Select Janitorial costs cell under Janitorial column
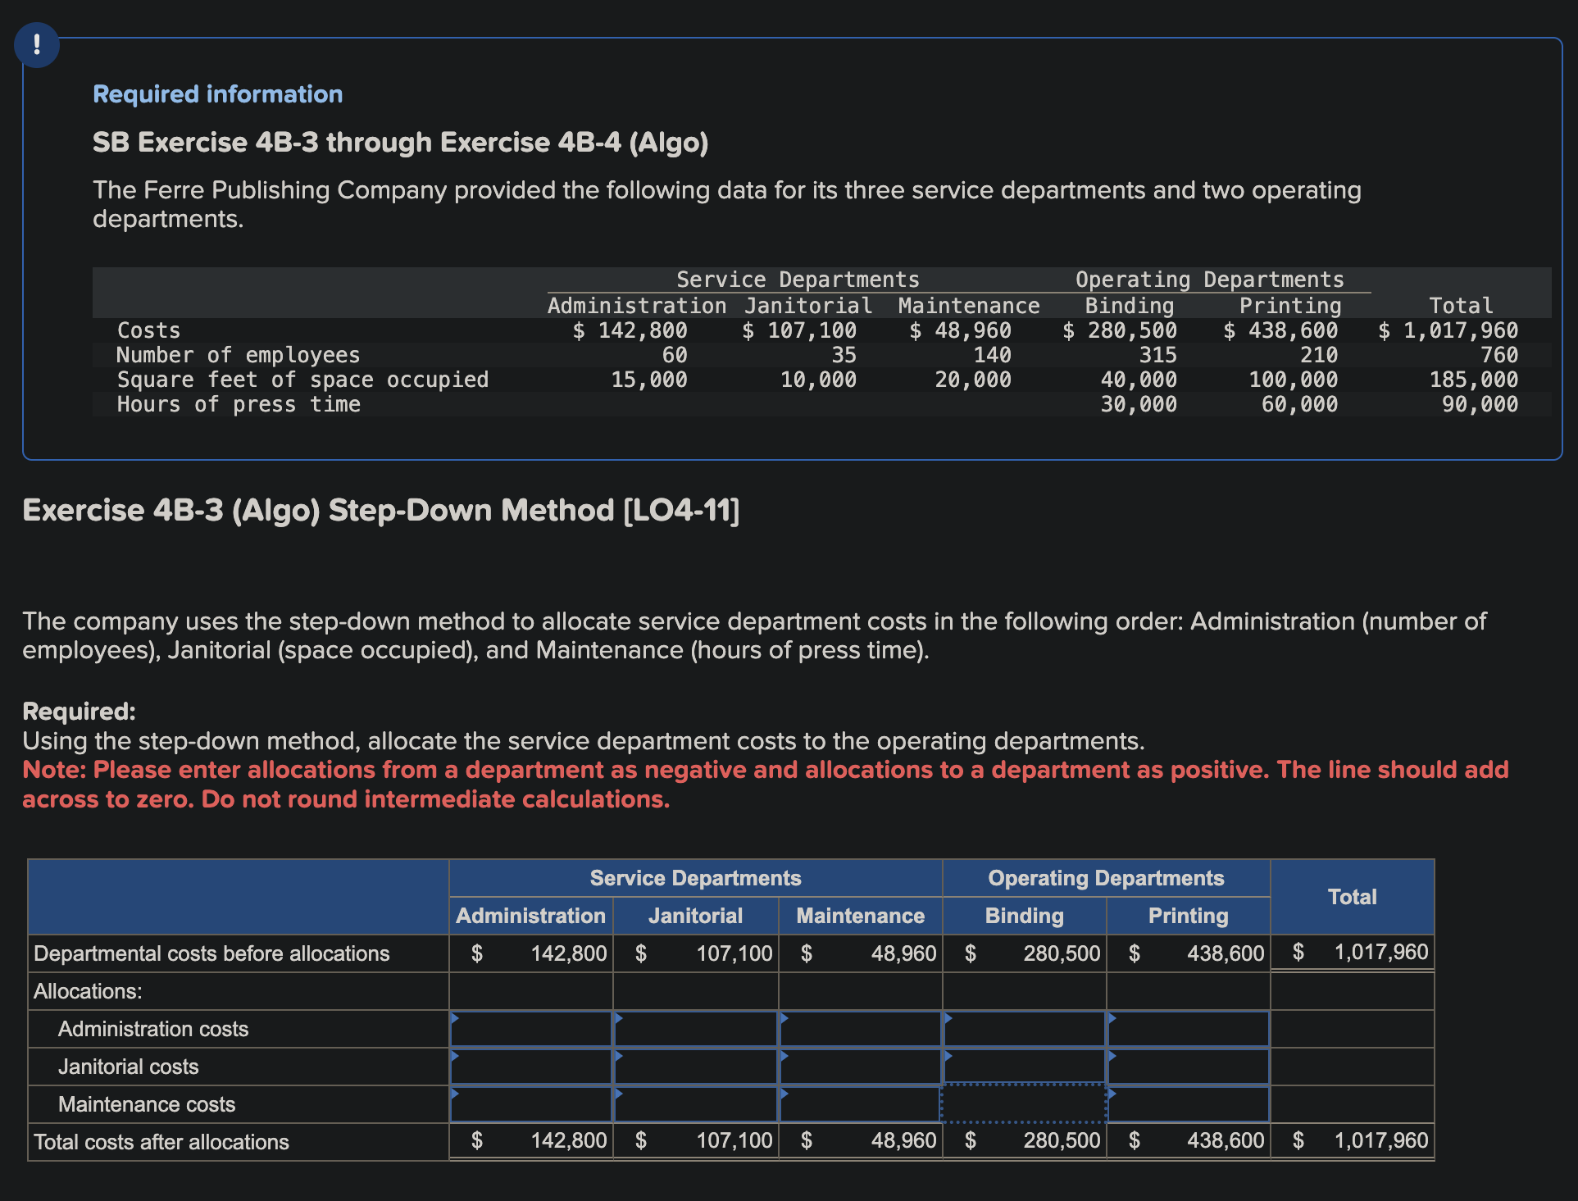This screenshot has height=1201, width=1578. (x=695, y=1067)
